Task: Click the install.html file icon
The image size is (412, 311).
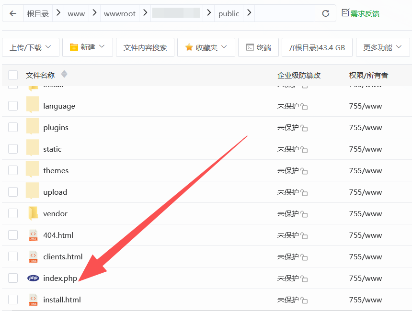Action: click(33, 300)
